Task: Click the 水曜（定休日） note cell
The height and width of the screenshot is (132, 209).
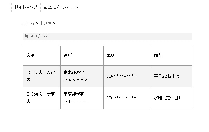Action: (x=167, y=98)
